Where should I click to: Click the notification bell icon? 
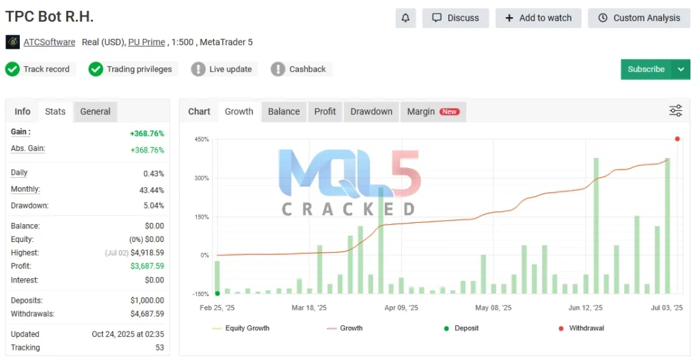click(x=405, y=18)
